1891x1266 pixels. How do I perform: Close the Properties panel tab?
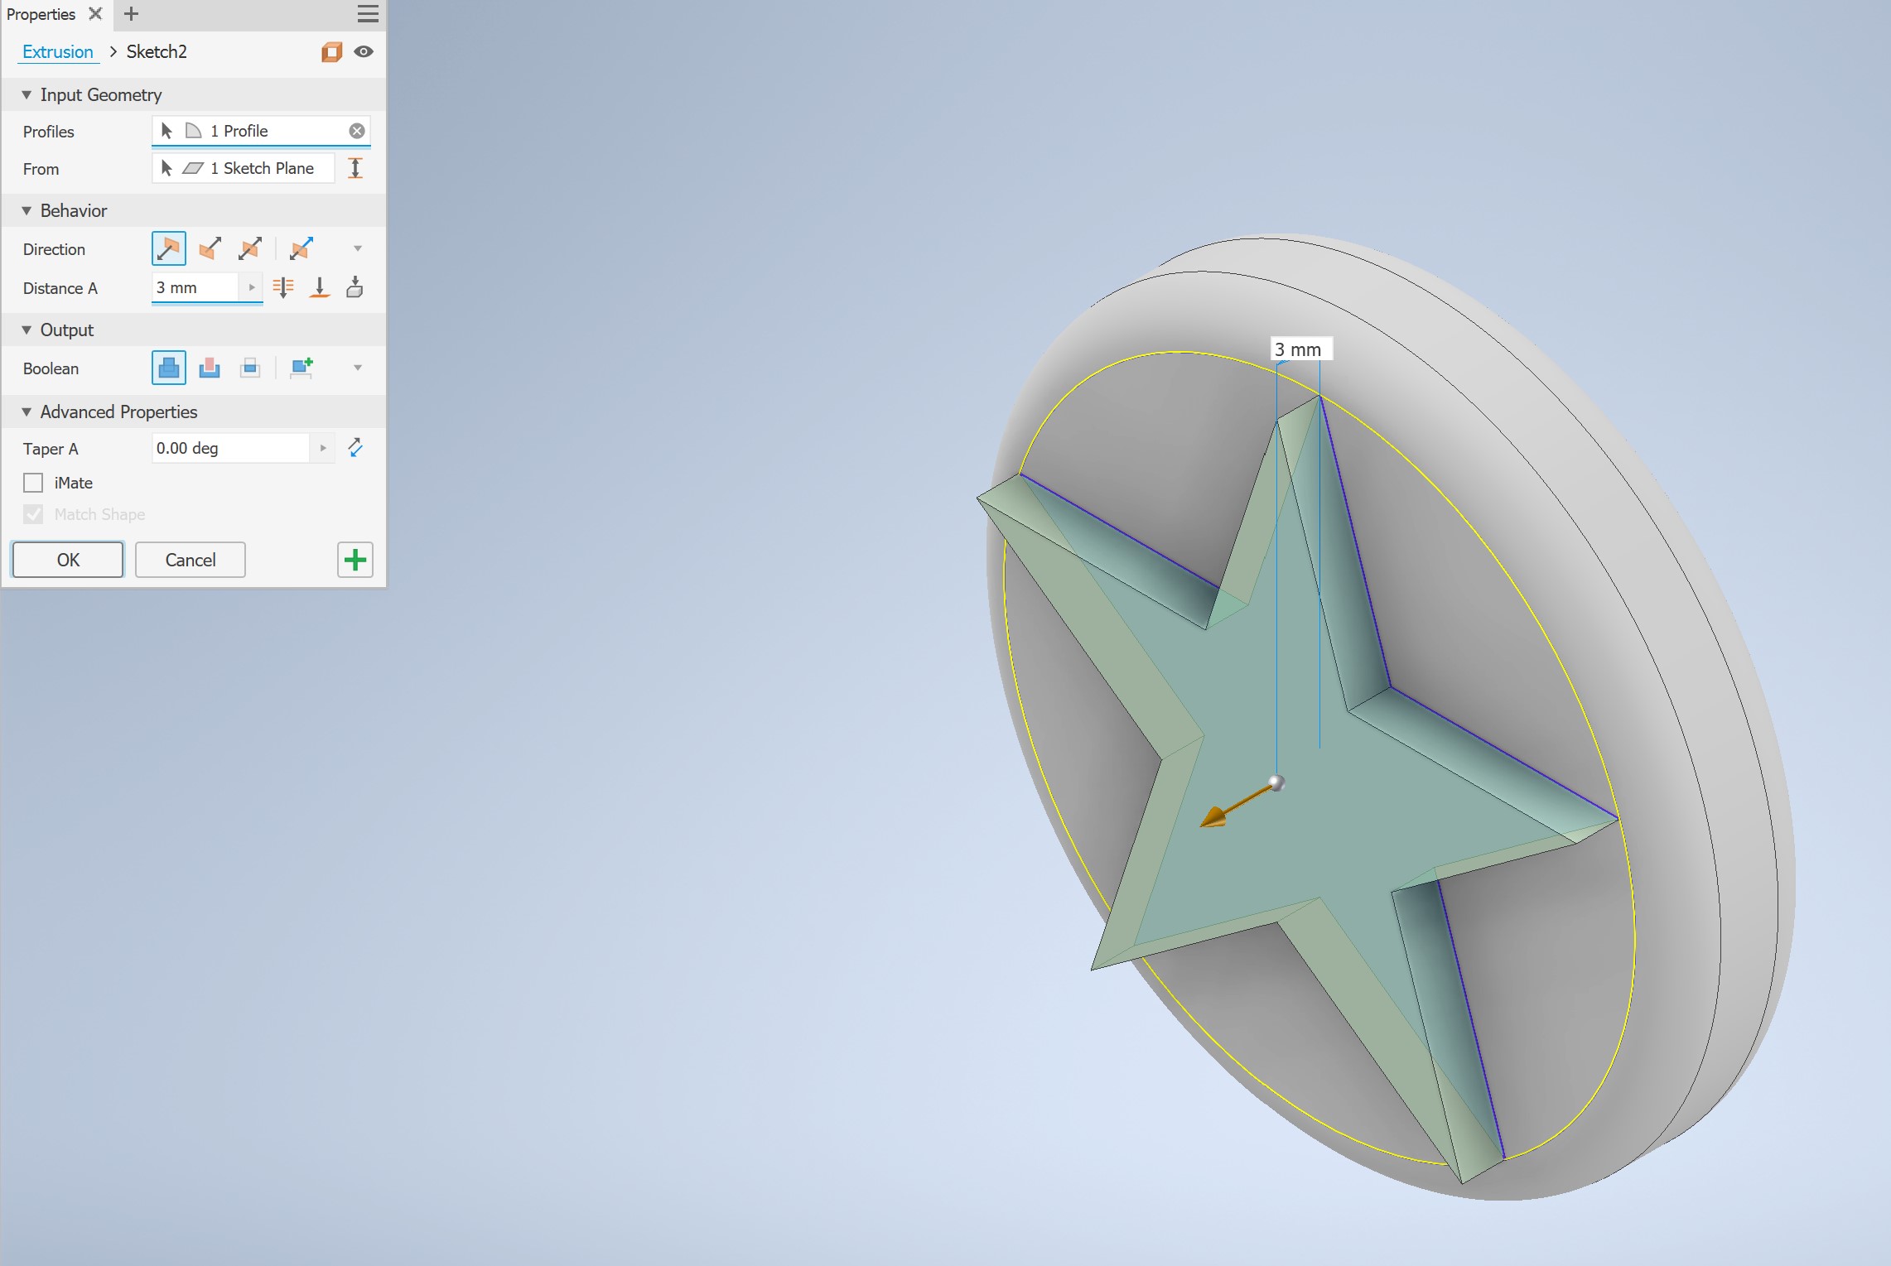click(x=95, y=13)
